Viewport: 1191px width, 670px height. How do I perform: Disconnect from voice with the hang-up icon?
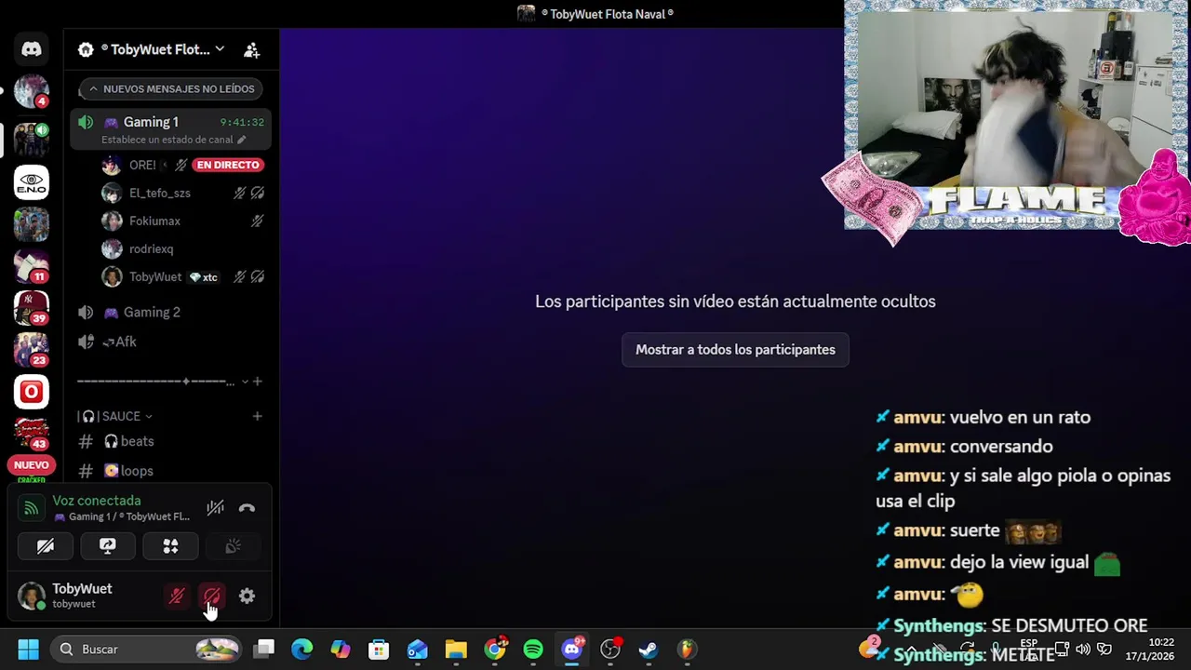click(x=247, y=508)
